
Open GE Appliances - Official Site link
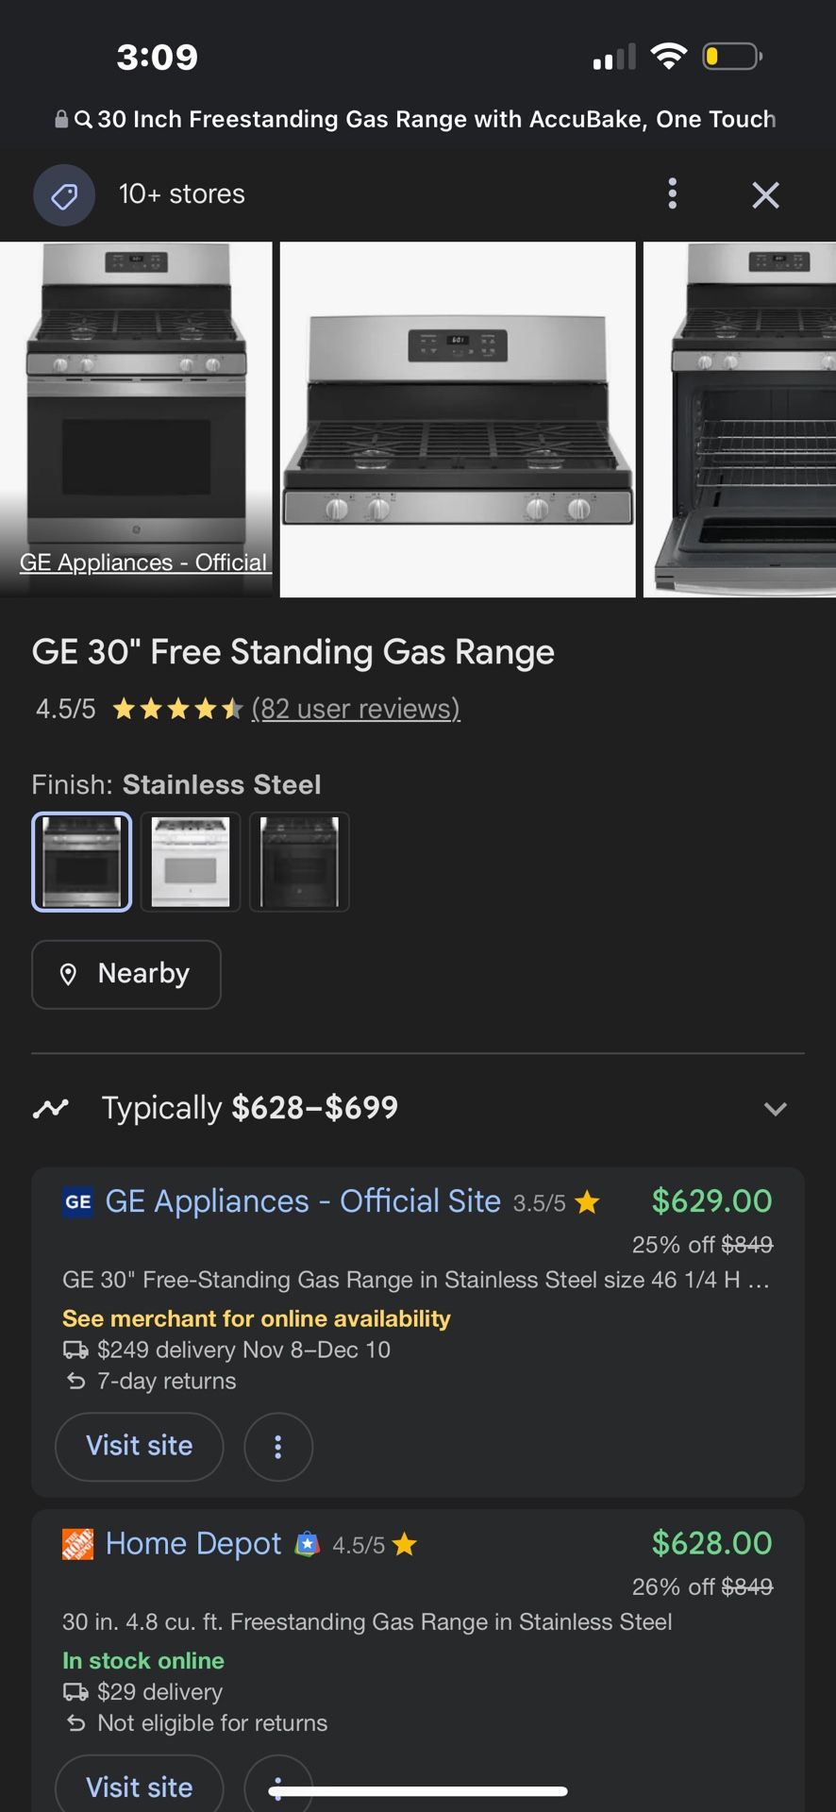pyautogui.click(x=303, y=1201)
